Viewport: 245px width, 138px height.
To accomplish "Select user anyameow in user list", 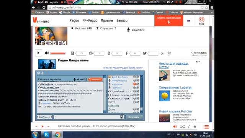I will (x=117, y=84).
